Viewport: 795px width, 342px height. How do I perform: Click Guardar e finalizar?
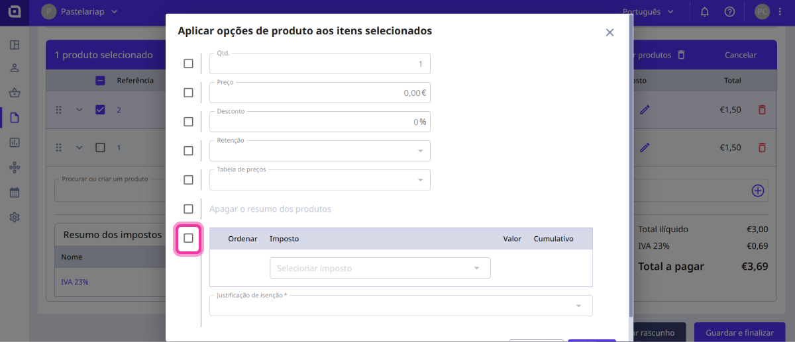740,333
